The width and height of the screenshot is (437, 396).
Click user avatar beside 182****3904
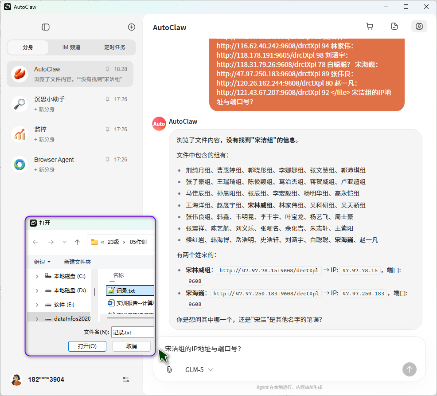click(x=16, y=380)
